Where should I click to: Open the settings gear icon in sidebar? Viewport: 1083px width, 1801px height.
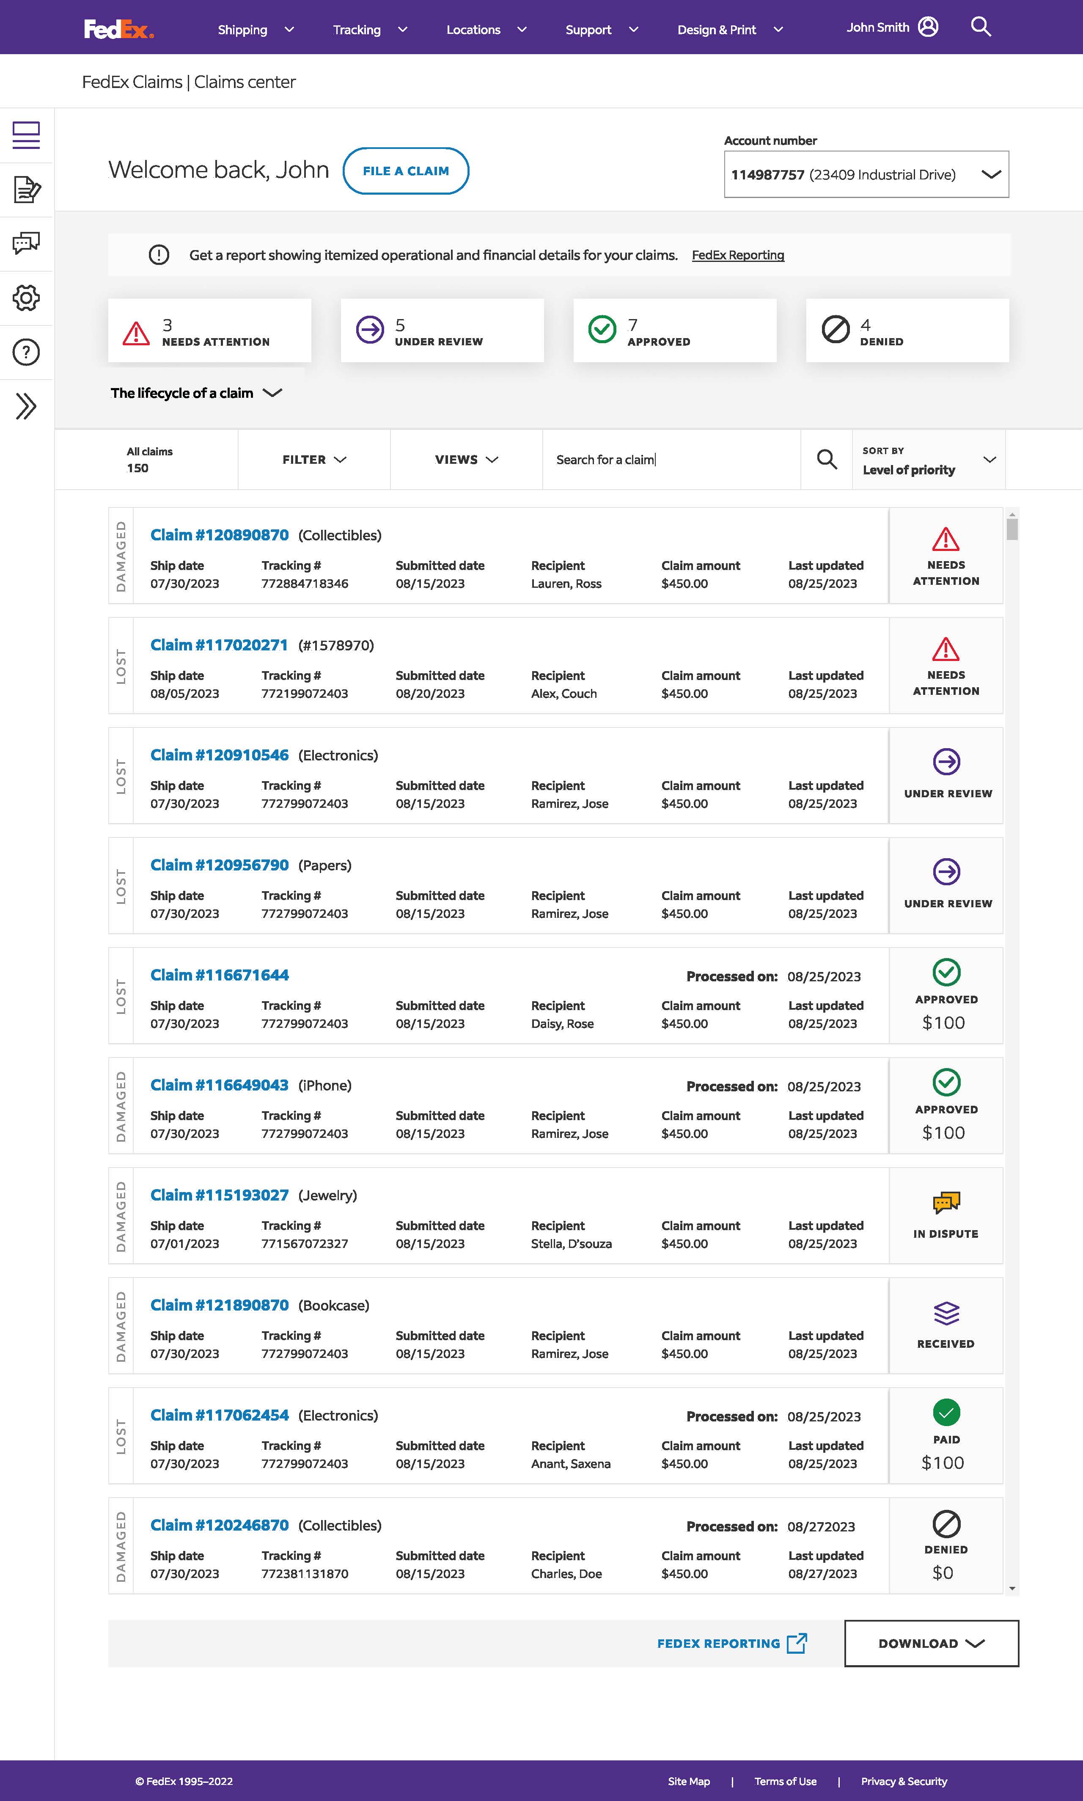point(26,298)
